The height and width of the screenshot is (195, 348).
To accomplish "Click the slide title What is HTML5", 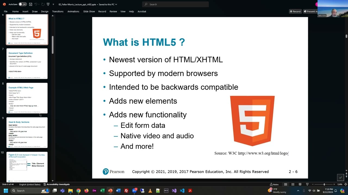I will click(x=144, y=42).
